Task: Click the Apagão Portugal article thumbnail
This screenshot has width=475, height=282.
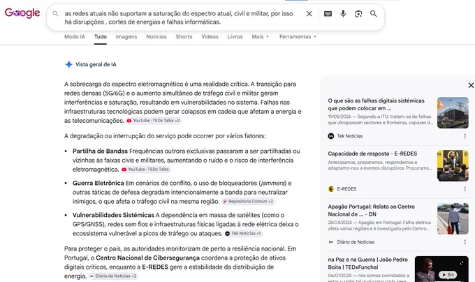Action: click(x=453, y=218)
